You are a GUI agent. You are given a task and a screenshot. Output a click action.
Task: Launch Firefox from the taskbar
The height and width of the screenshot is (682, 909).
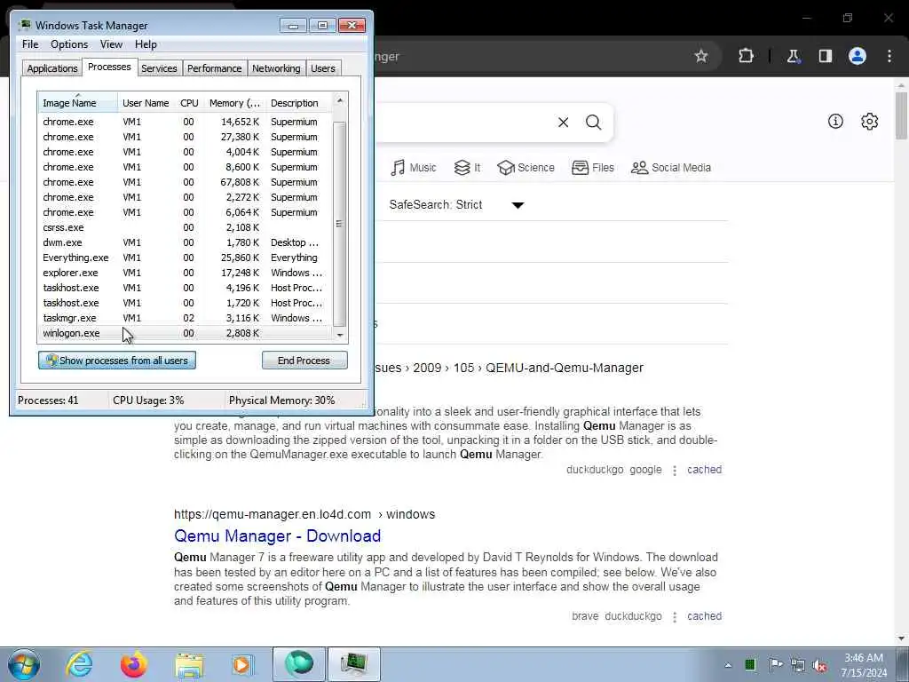[133, 664]
